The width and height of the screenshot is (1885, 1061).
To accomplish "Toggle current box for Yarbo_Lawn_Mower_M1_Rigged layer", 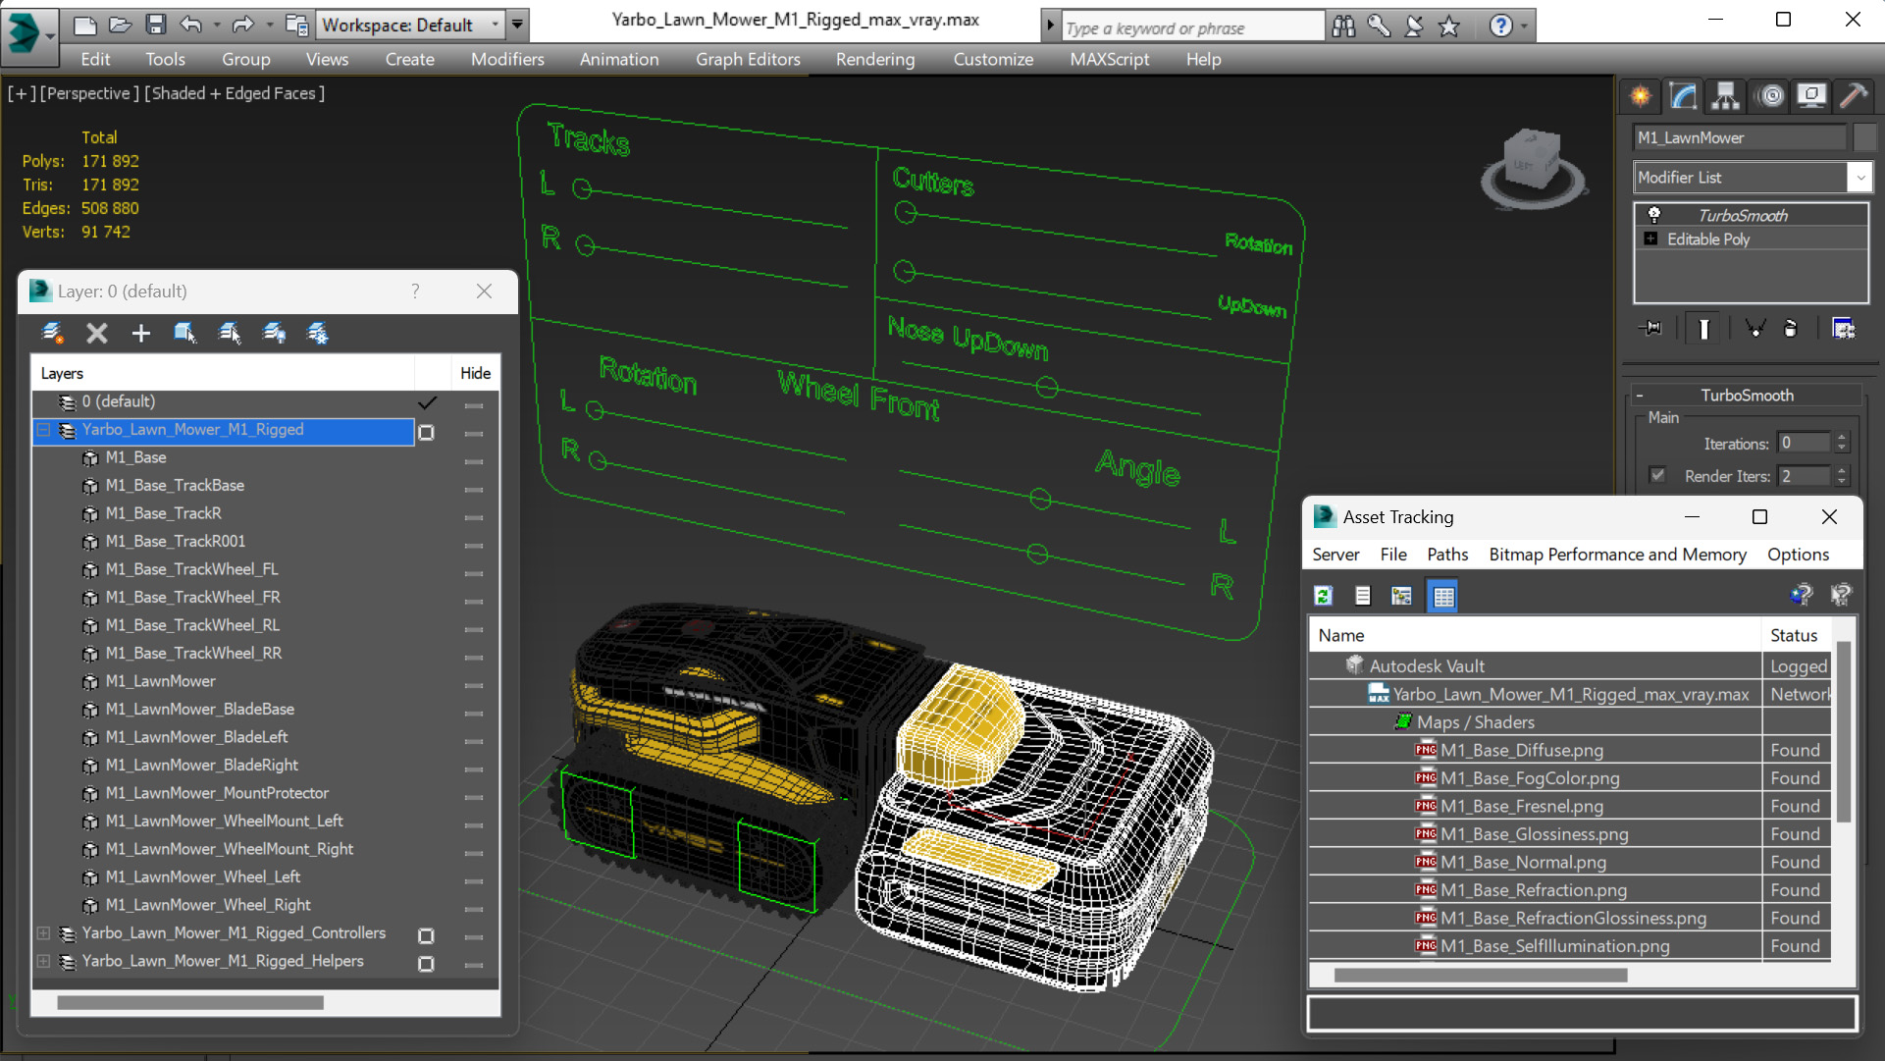I will [426, 432].
